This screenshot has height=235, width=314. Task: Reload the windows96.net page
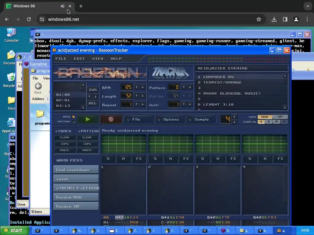coord(29,19)
